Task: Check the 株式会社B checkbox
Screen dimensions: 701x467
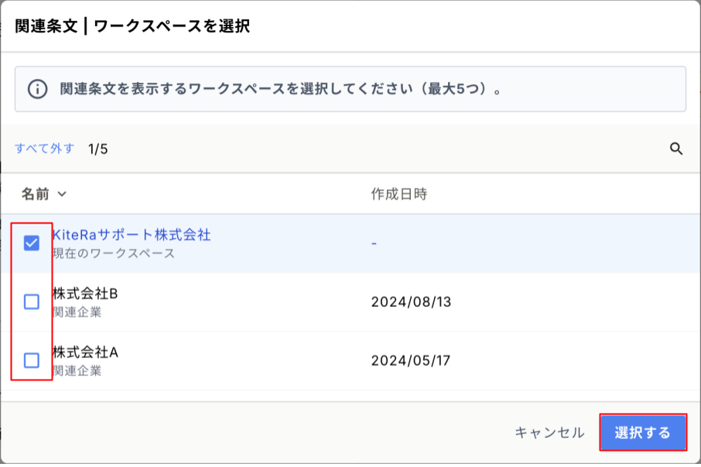Action: 32,302
